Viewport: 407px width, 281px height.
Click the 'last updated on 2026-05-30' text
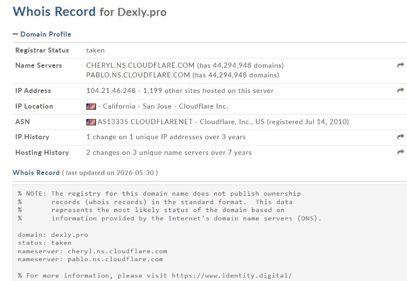[x=110, y=173]
